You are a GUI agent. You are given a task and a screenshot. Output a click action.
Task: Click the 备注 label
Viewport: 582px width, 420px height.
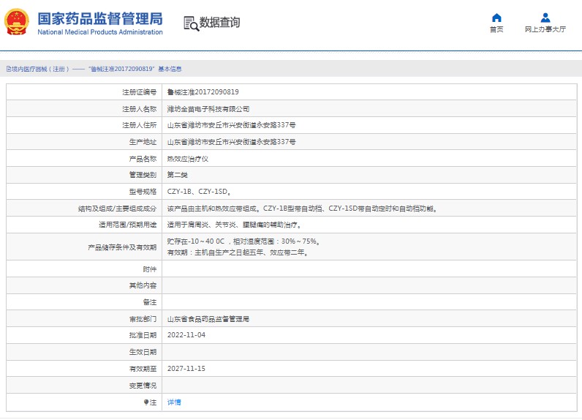point(150,302)
